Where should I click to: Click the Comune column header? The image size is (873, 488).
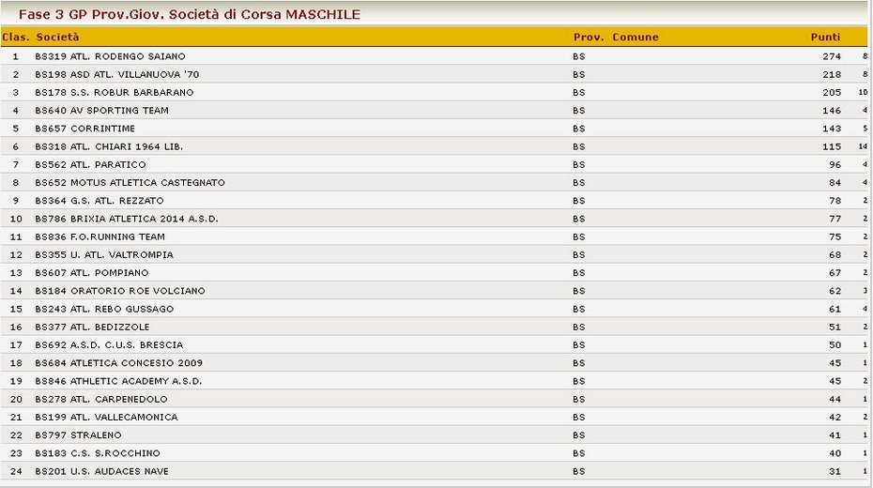click(636, 38)
